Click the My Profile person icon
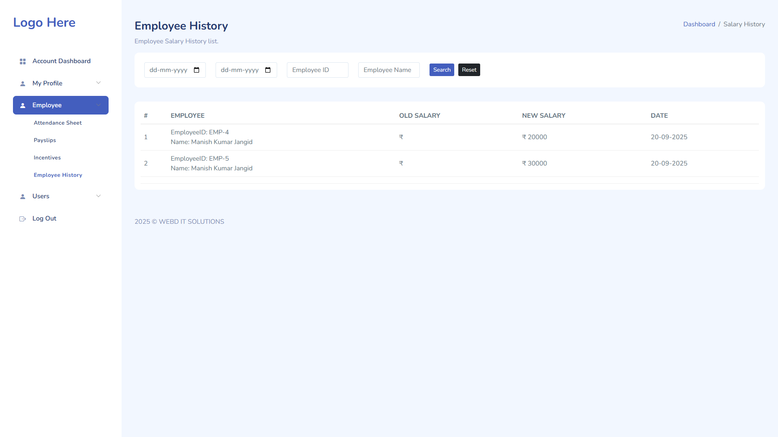The width and height of the screenshot is (778, 437). pyautogui.click(x=23, y=84)
